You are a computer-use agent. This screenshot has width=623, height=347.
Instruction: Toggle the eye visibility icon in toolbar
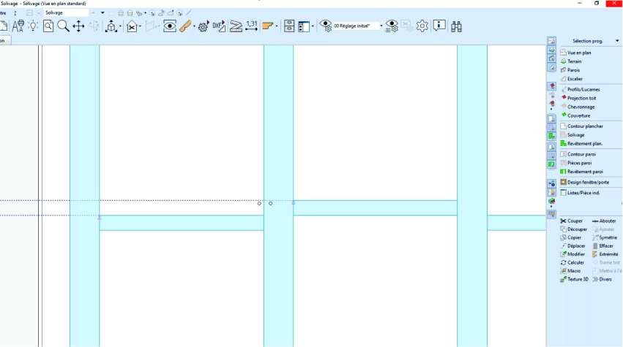170,26
